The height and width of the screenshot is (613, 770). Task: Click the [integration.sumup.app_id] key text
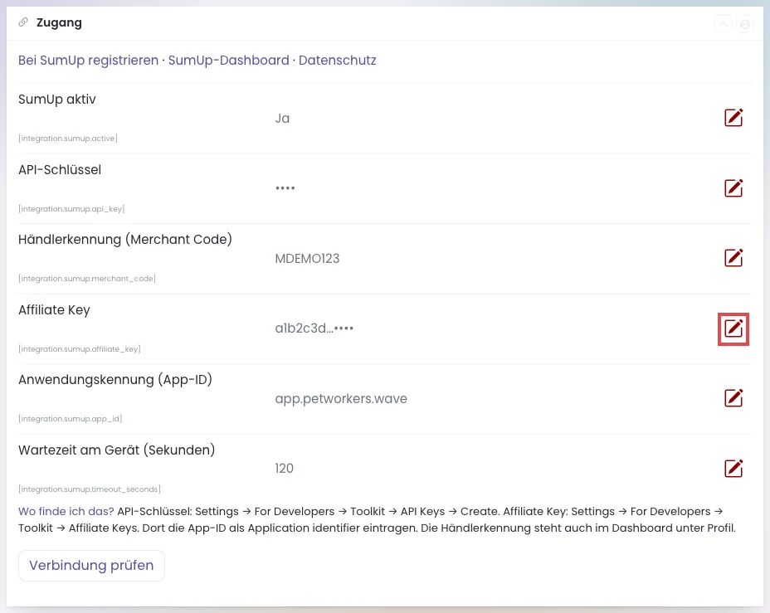click(71, 419)
